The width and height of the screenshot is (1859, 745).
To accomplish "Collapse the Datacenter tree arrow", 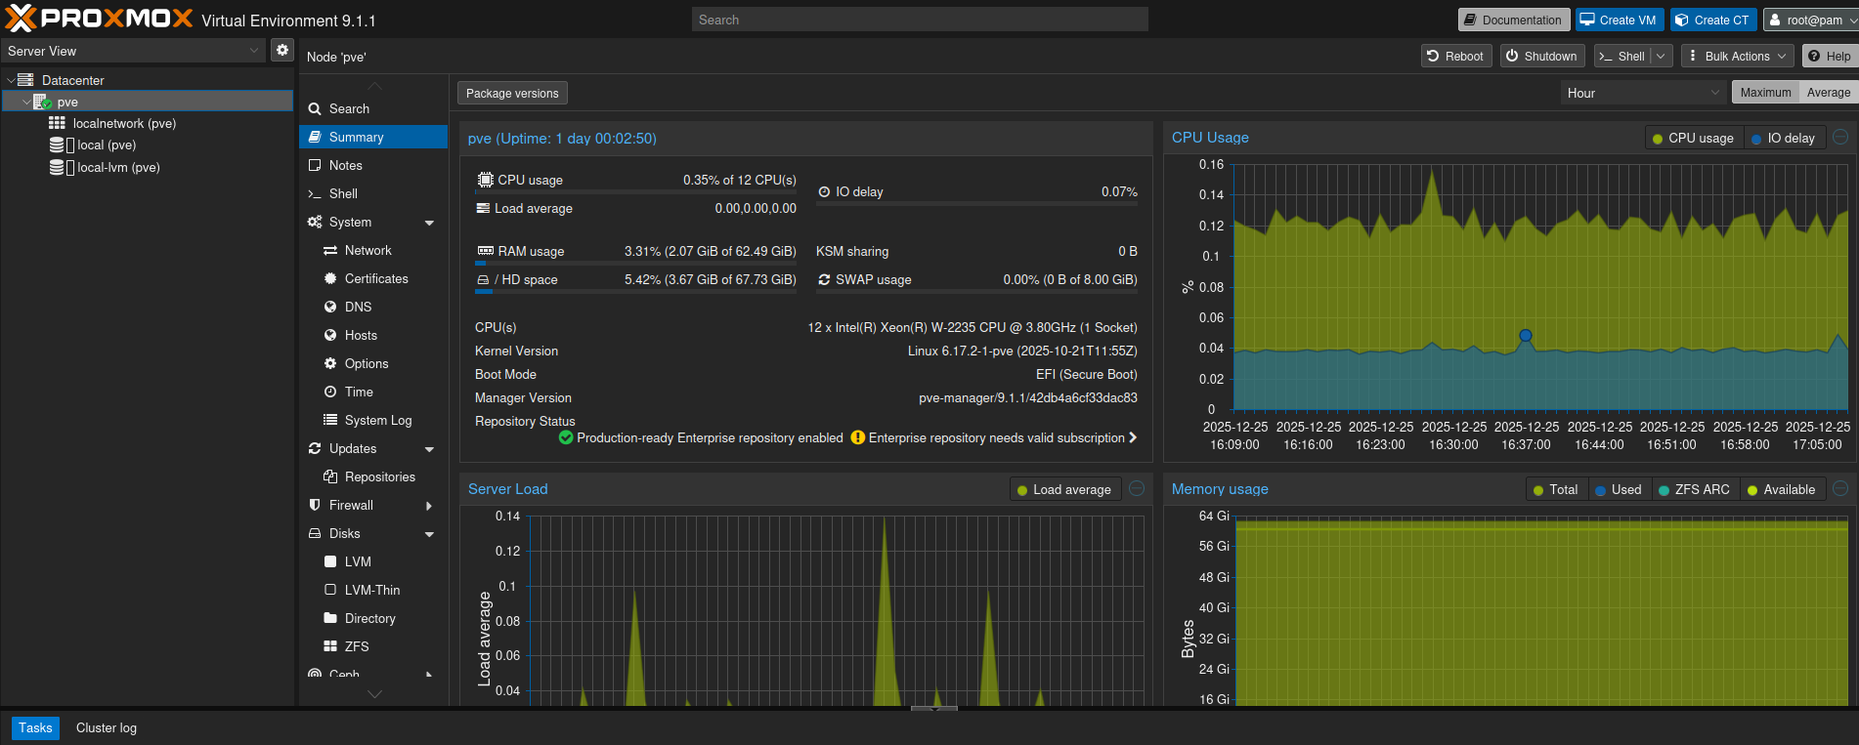I will (10, 80).
